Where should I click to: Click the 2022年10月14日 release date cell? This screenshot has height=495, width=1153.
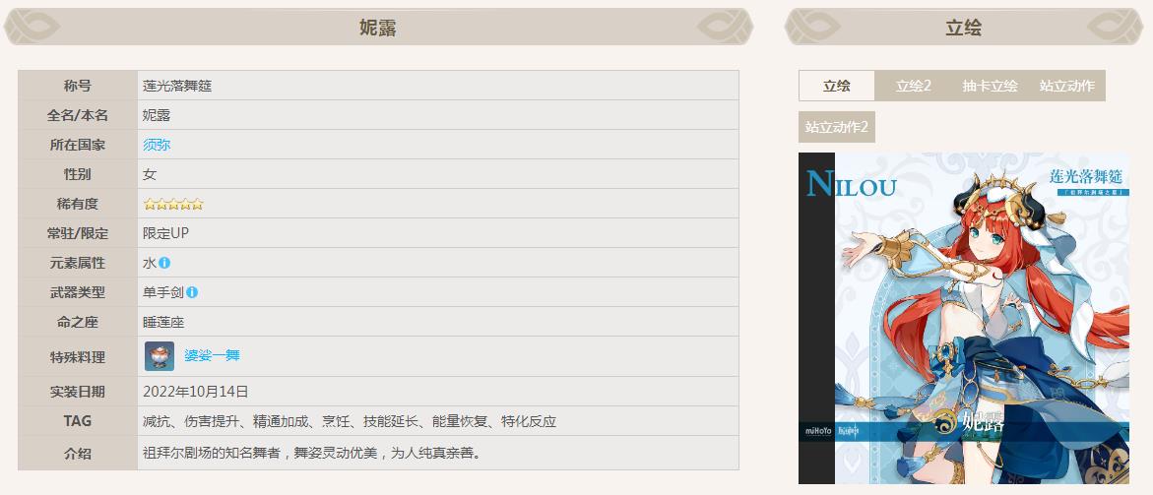point(196,392)
